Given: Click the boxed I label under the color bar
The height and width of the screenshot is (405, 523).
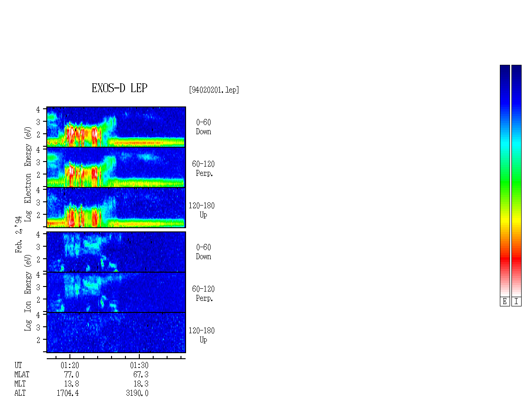Looking at the screenshot, I should point(517,302).
